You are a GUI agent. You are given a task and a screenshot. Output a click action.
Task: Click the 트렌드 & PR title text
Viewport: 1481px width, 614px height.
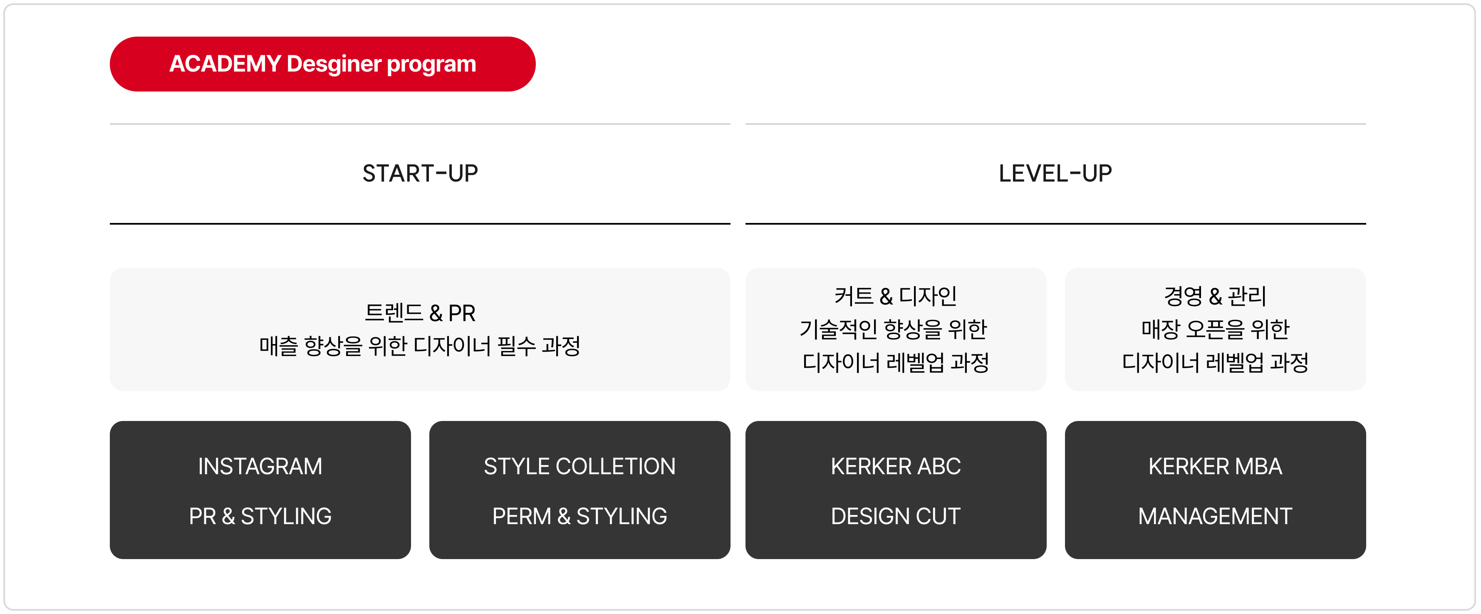[420, 313]
